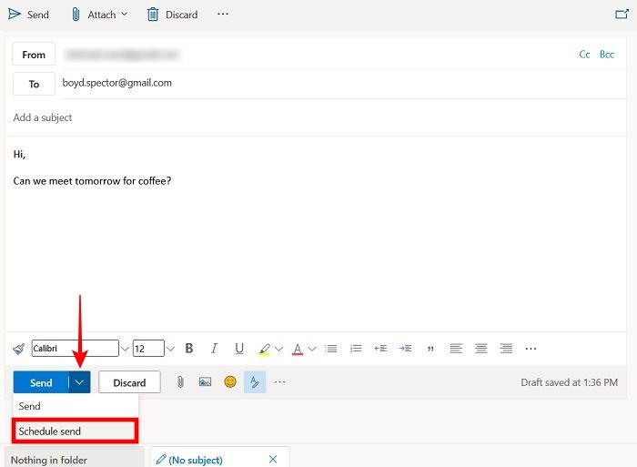The width and height of the screenshot is (637, 467).
Task: Attach a file using paperclip icon
Action: (180, 382)
